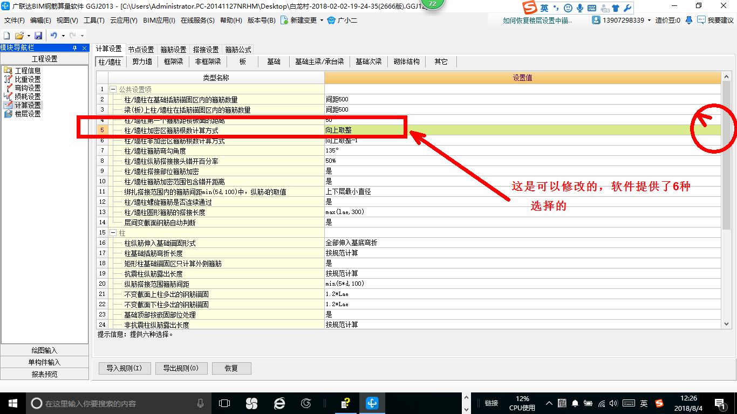Click the Sogou wrench settings icon
737x414 pixels.
(627, 8)
